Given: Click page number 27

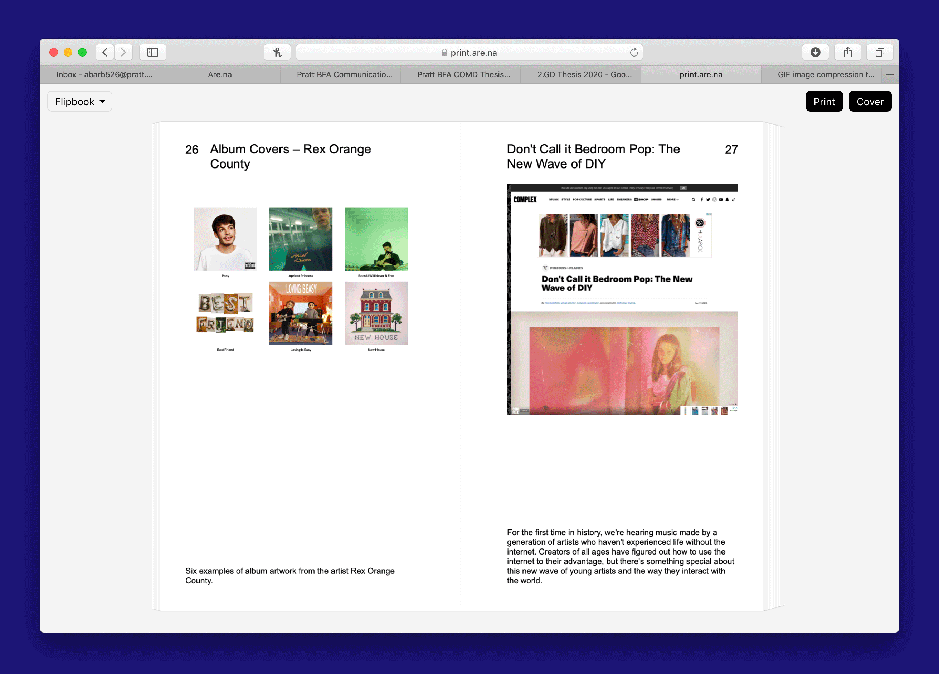Looking at the screenshot, I should click(731, 150).
